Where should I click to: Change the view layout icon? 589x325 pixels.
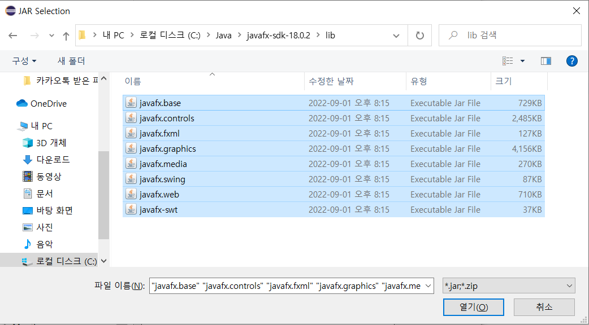click(508, 61)
